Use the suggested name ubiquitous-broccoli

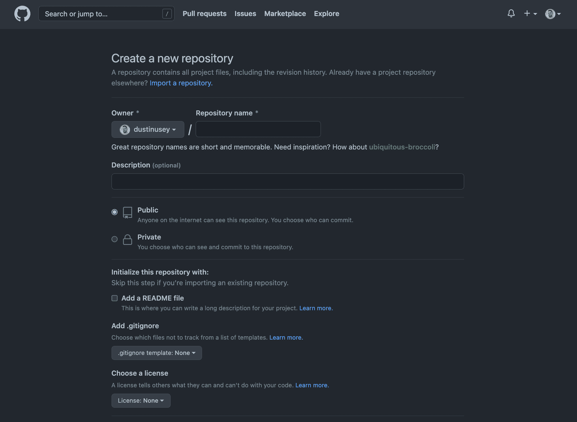click(402, 147)
